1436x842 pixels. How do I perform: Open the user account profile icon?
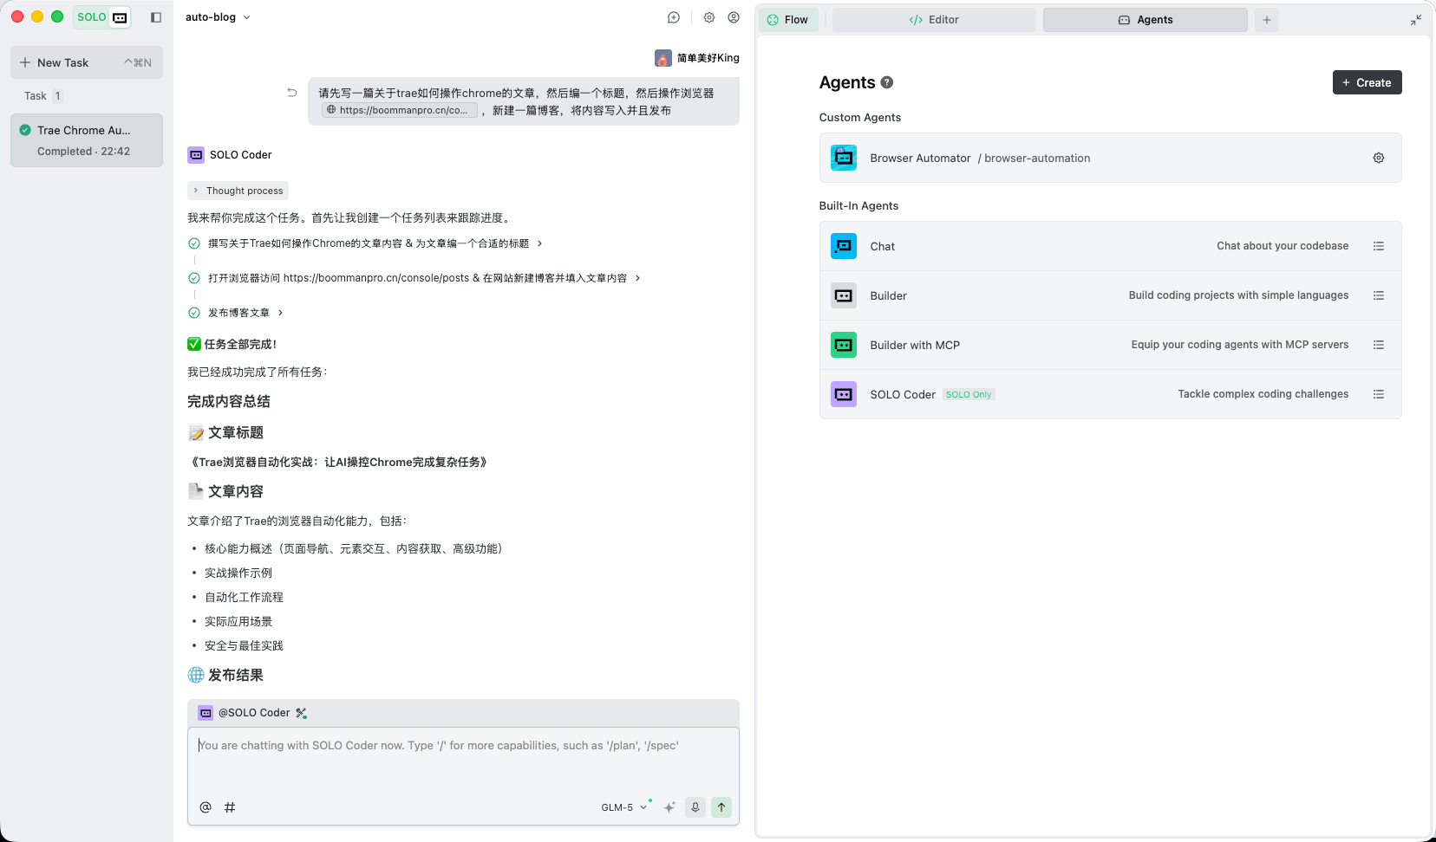[x=734, y=17]
